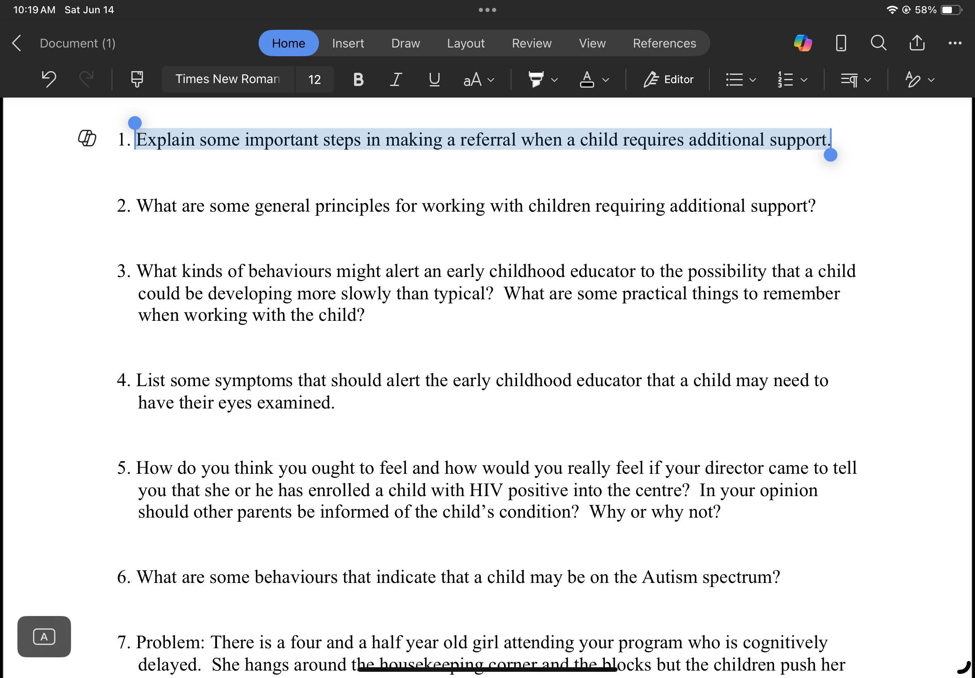Tap the Undo arrow icon
The height and width of the screenshot is (678, 975).
pyautogui.click(x=49, y=79)
